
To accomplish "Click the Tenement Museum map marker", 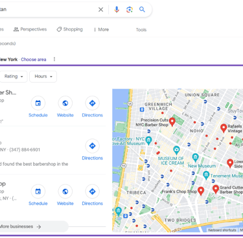I will pos(206,175).
